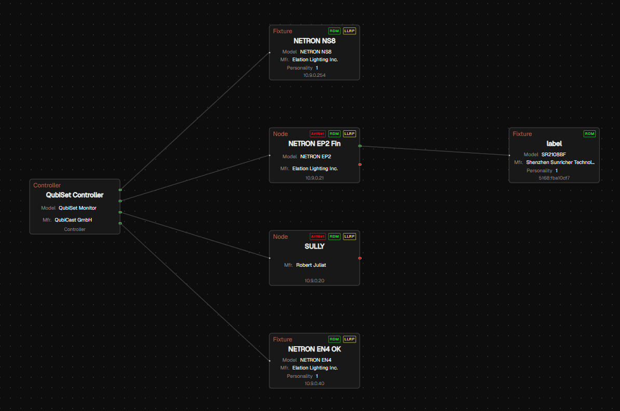Viewport: 620px width, 411px height.
Task: Toggle the top green output port on QubiSet Controller
Action: [x=120, y=190]
